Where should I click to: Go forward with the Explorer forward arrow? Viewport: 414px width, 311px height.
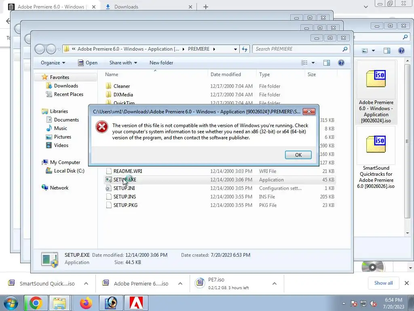pyautogui.click(x=51, y=49)
